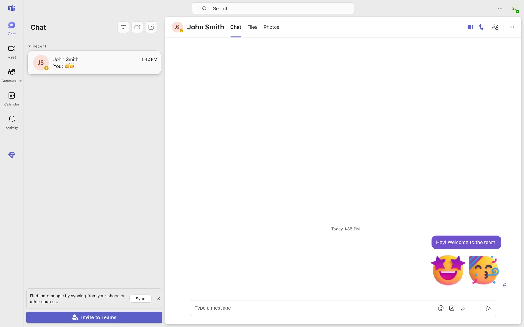Open the Meet now camera button

click(x=137, y=27)
